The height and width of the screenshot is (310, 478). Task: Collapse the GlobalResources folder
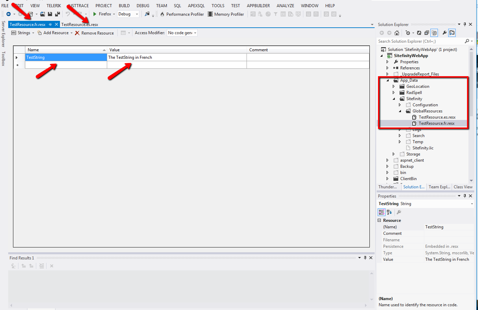(400, 111)
